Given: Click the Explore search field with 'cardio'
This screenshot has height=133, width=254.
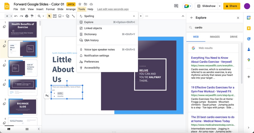Looking at the screenshot, I should (x=215, y=27).
